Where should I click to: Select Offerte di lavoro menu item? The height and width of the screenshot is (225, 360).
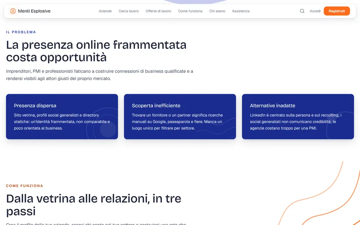click(158, 11)
